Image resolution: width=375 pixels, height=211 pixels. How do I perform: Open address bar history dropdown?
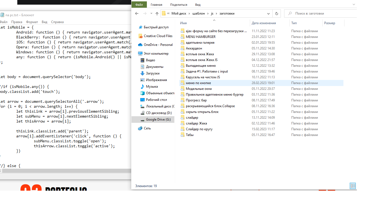(x=268, y=13)
